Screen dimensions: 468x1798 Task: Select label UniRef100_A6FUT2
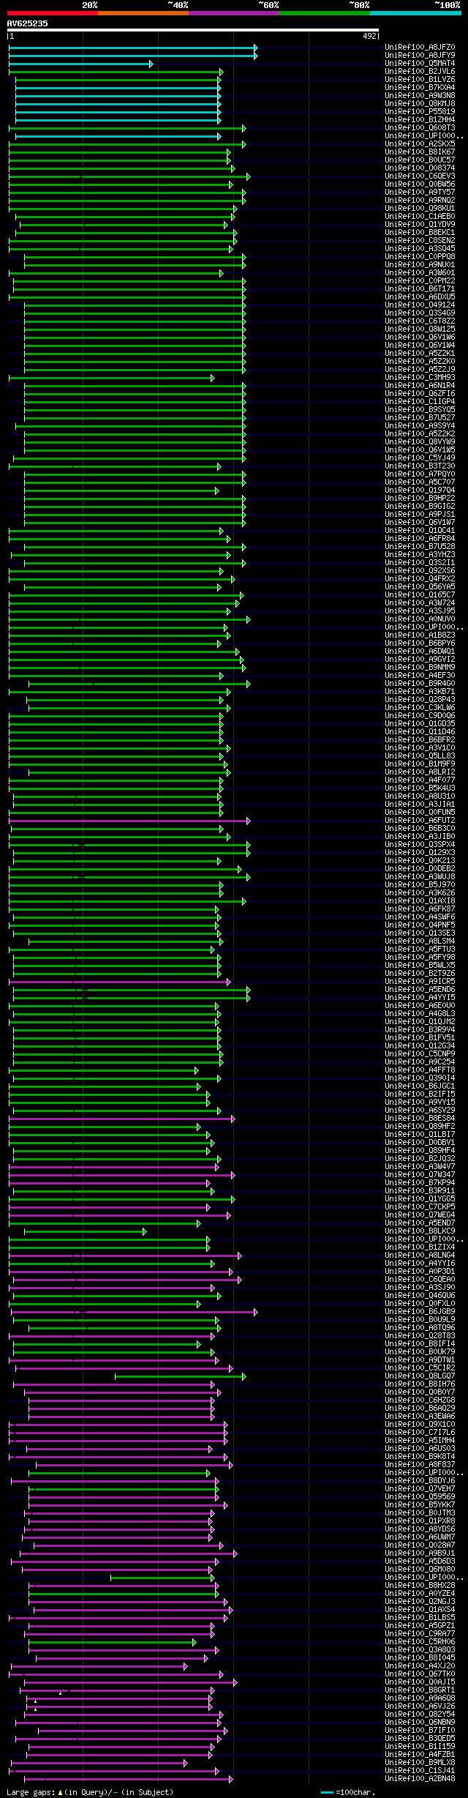420,821
